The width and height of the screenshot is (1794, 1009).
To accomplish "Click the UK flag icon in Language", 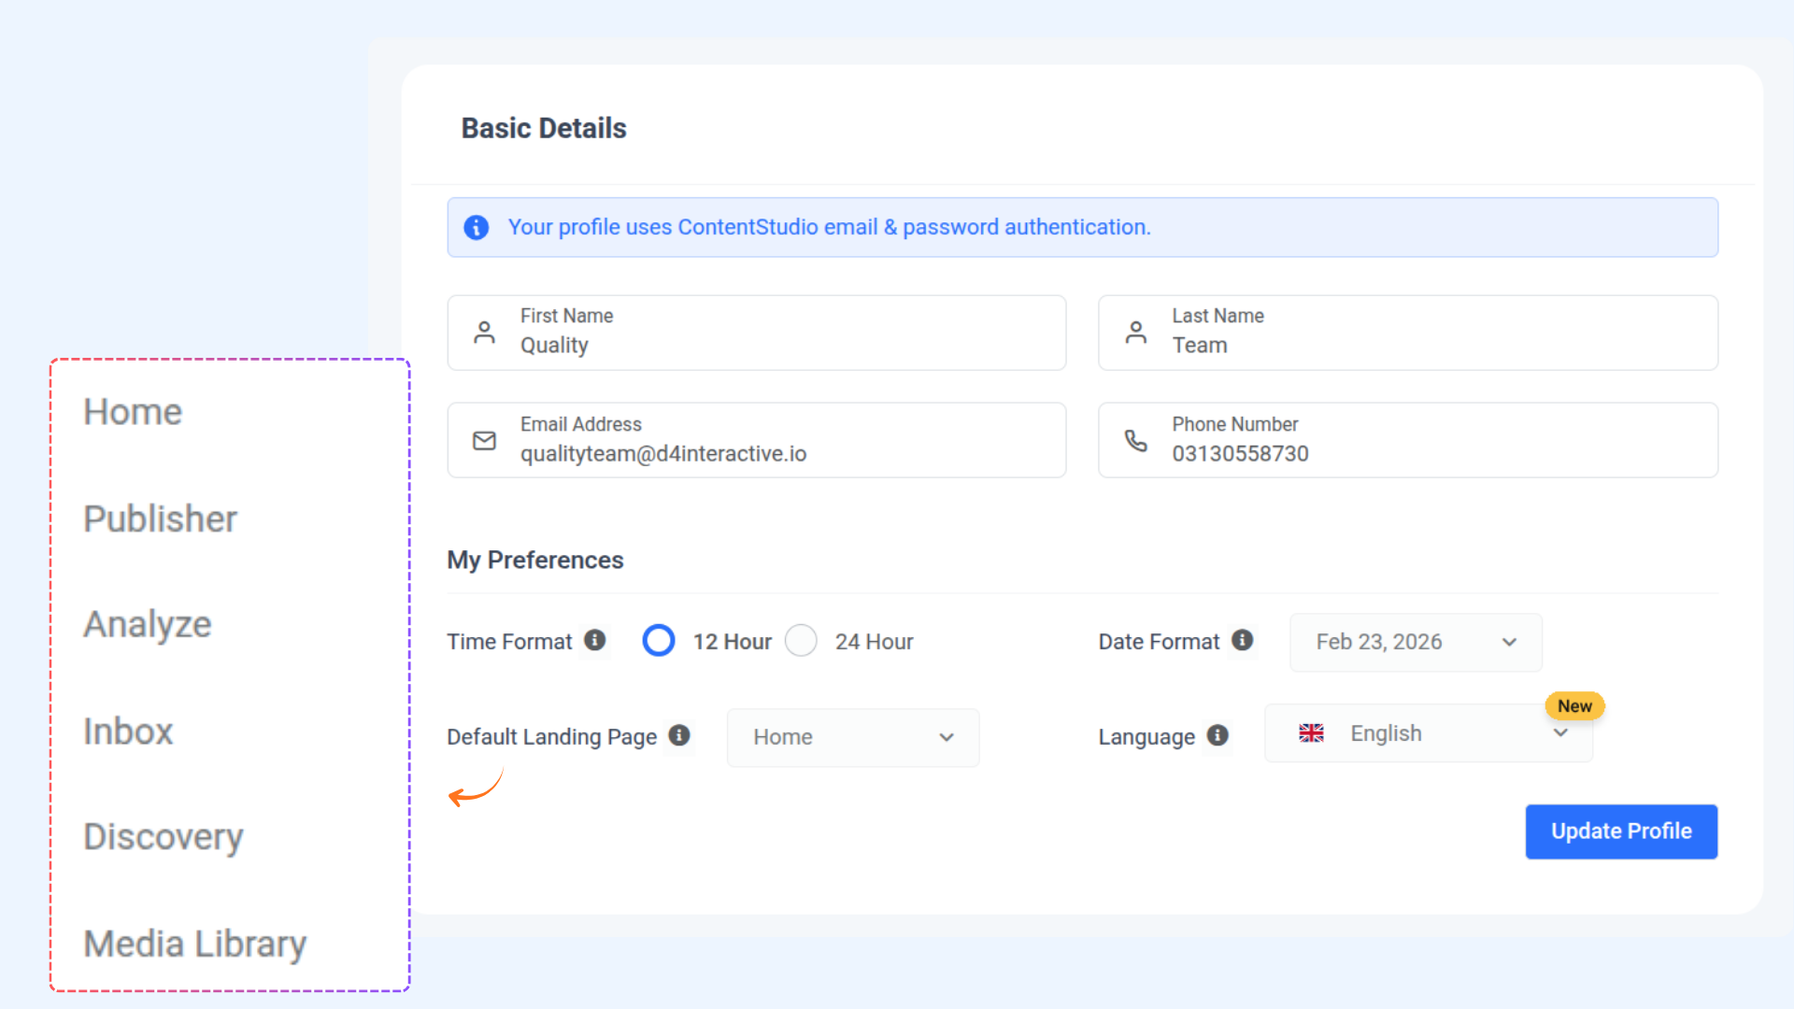I will coord(1311,733).
